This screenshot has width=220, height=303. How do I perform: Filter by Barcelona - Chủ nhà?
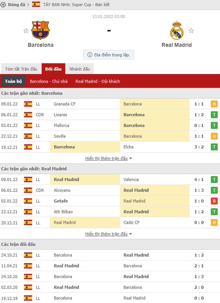49,82
